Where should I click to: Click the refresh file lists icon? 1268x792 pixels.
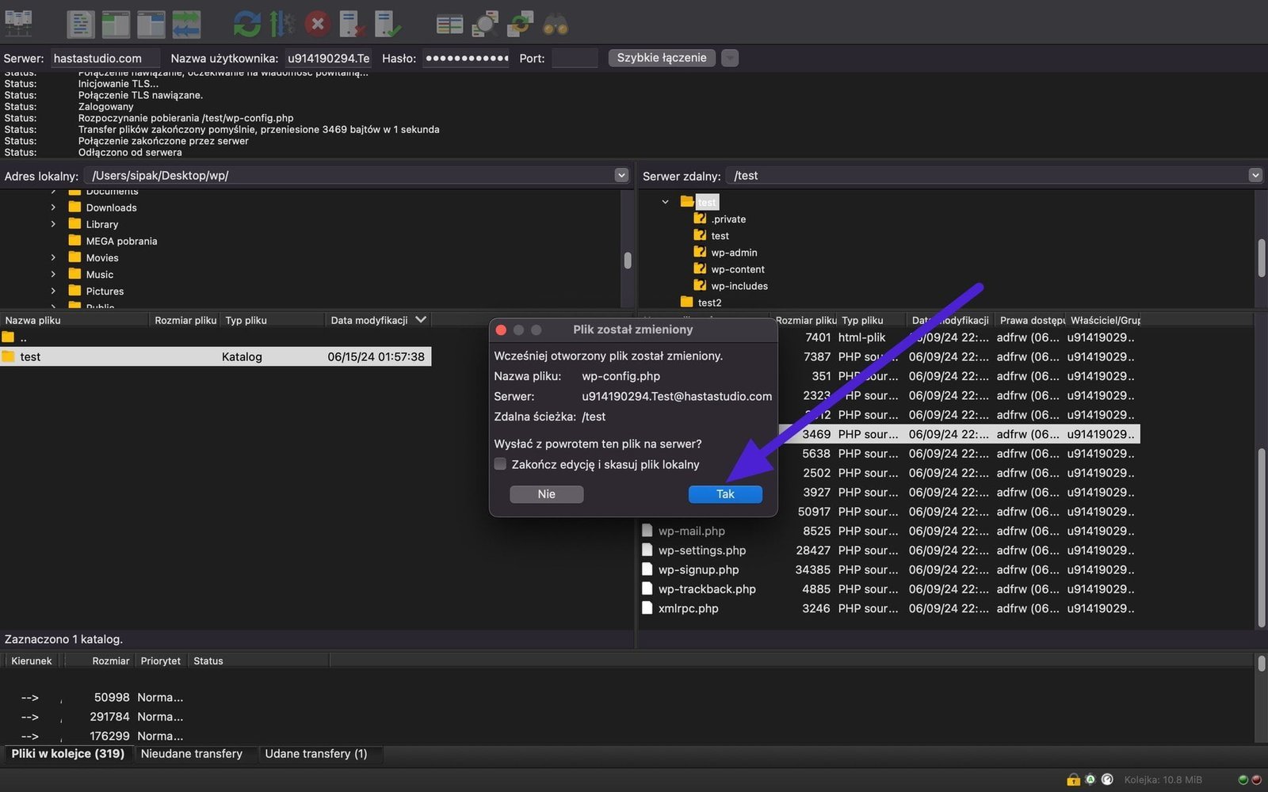pyautogui.click(x=246, y=24)
